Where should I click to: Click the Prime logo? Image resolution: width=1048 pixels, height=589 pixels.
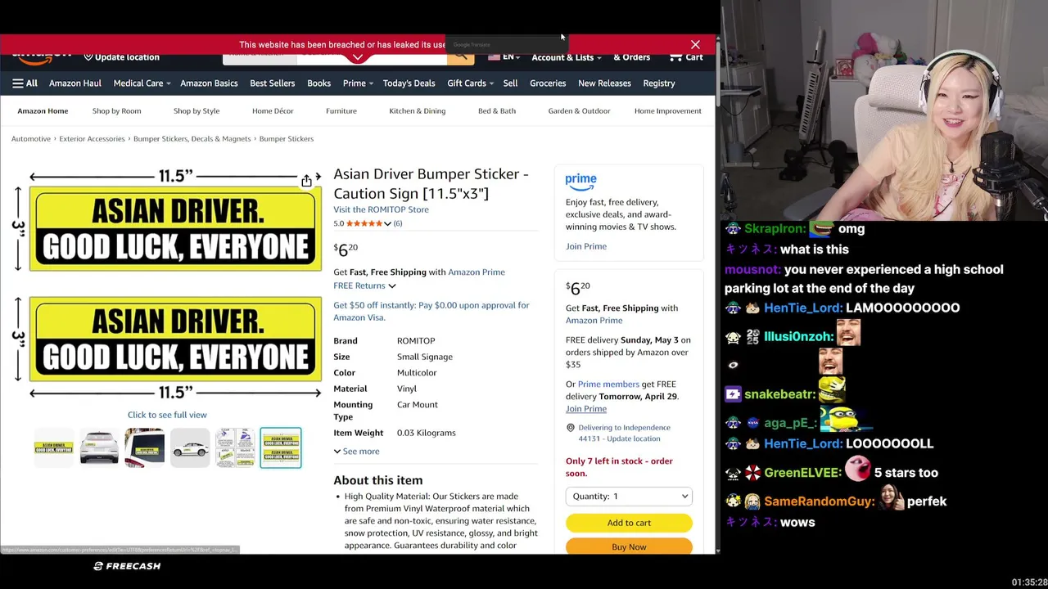point(580,181)
